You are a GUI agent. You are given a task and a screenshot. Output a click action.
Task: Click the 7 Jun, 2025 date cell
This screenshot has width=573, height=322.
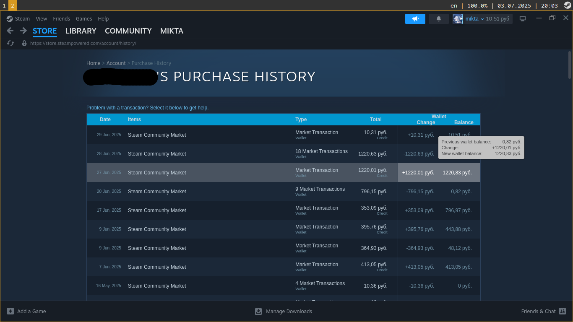pos(110,267)
